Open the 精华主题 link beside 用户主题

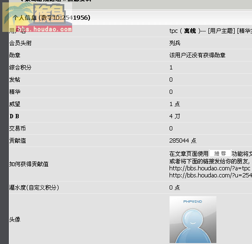pyautogui.click(x=245, y=30)
